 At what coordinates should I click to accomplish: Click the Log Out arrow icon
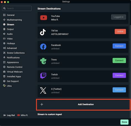pyautogui.click(x=4, y=115)
